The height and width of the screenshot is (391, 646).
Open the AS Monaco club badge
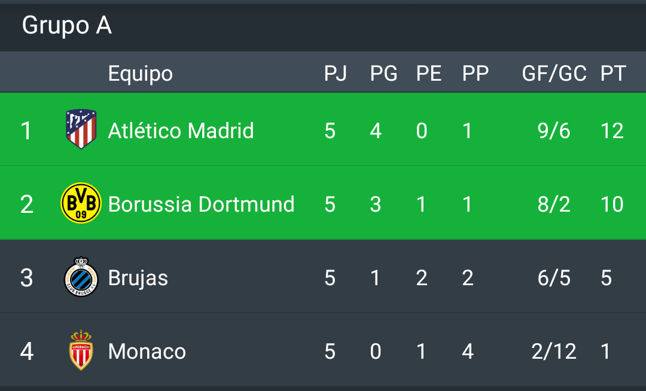coord(81,350)
